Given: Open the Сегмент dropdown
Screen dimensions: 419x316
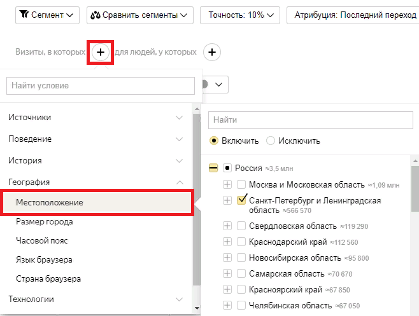Looking at the screenshot, I should (47, 15).
